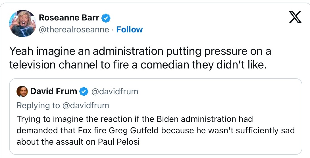Click @davidfrum in the Replying to line

[x=86, y=105]
